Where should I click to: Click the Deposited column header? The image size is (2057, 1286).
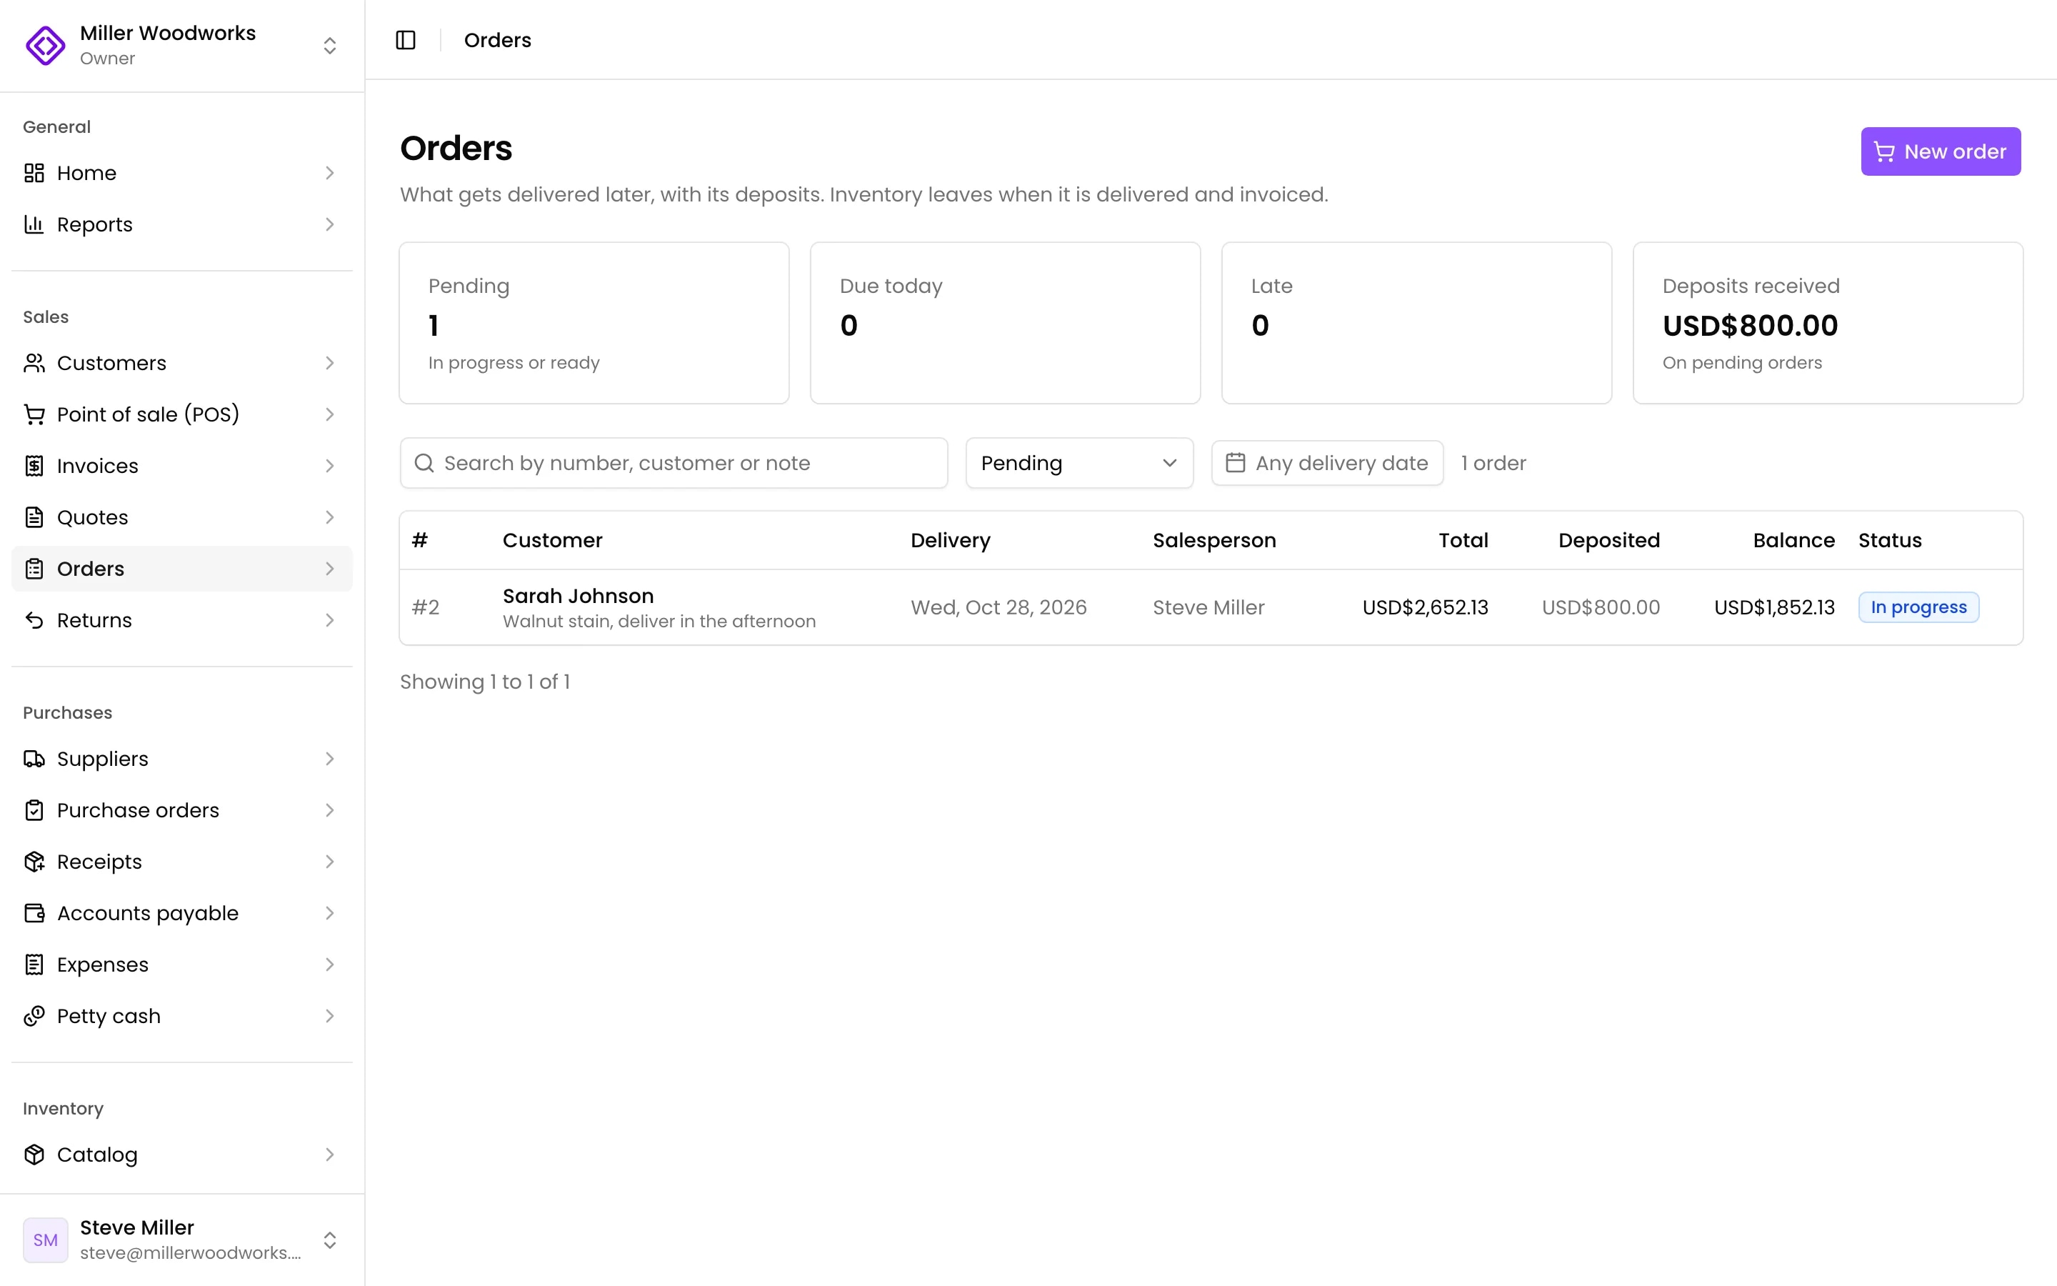[1609, 540]
